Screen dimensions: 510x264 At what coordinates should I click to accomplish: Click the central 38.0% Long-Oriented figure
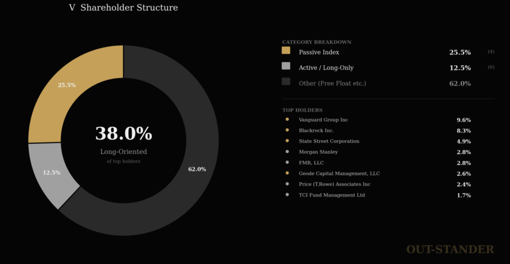[124, 133]
